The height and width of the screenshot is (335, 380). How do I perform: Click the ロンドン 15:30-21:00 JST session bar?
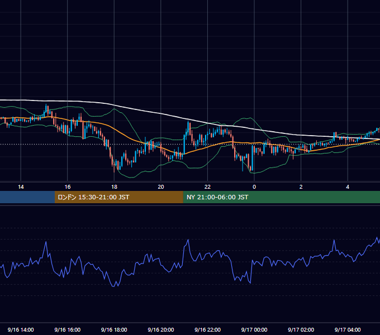click(x=118, y=197)
